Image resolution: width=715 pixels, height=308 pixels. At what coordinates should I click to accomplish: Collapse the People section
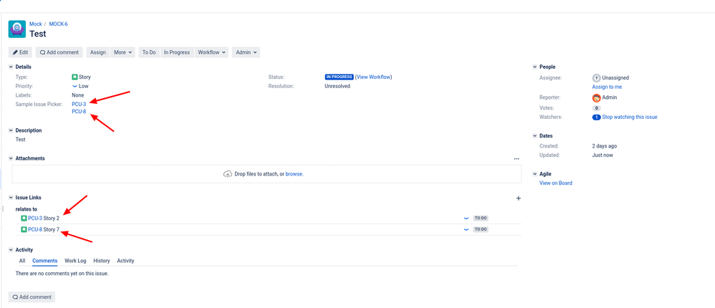click(x=535, y=67)
